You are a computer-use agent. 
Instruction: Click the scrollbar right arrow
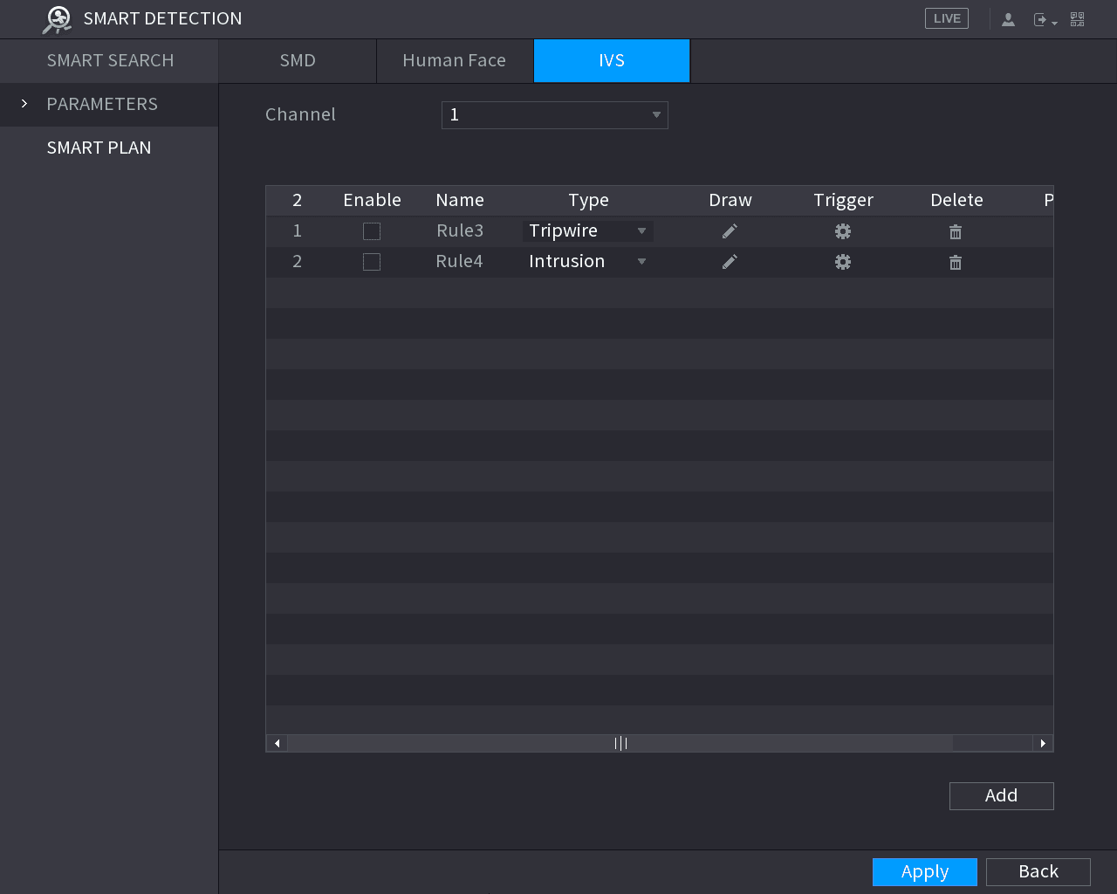tap(1043, 743)
